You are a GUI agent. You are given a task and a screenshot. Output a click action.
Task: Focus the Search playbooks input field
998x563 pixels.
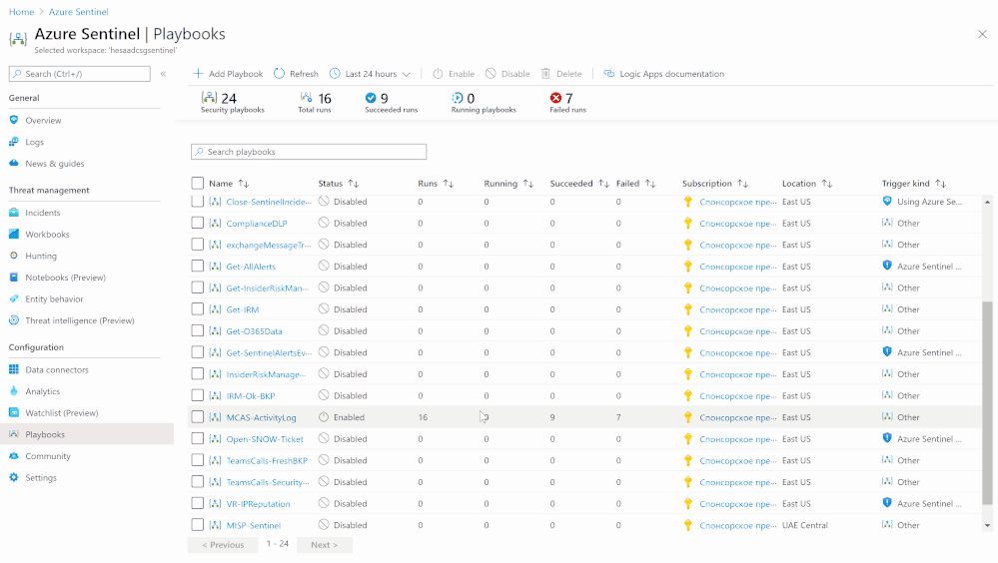[x=309, y=152]
